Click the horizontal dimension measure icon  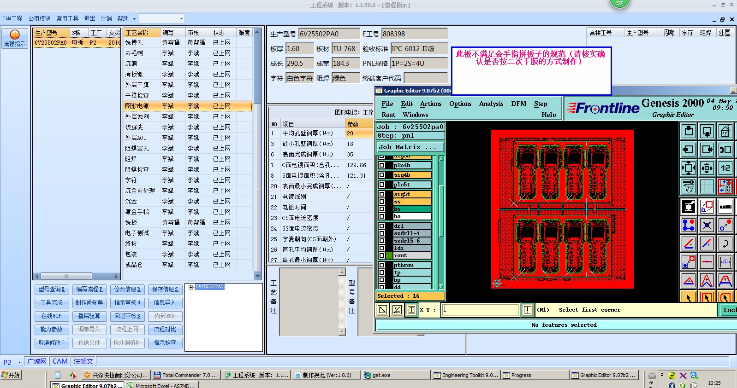coord(725,262)
